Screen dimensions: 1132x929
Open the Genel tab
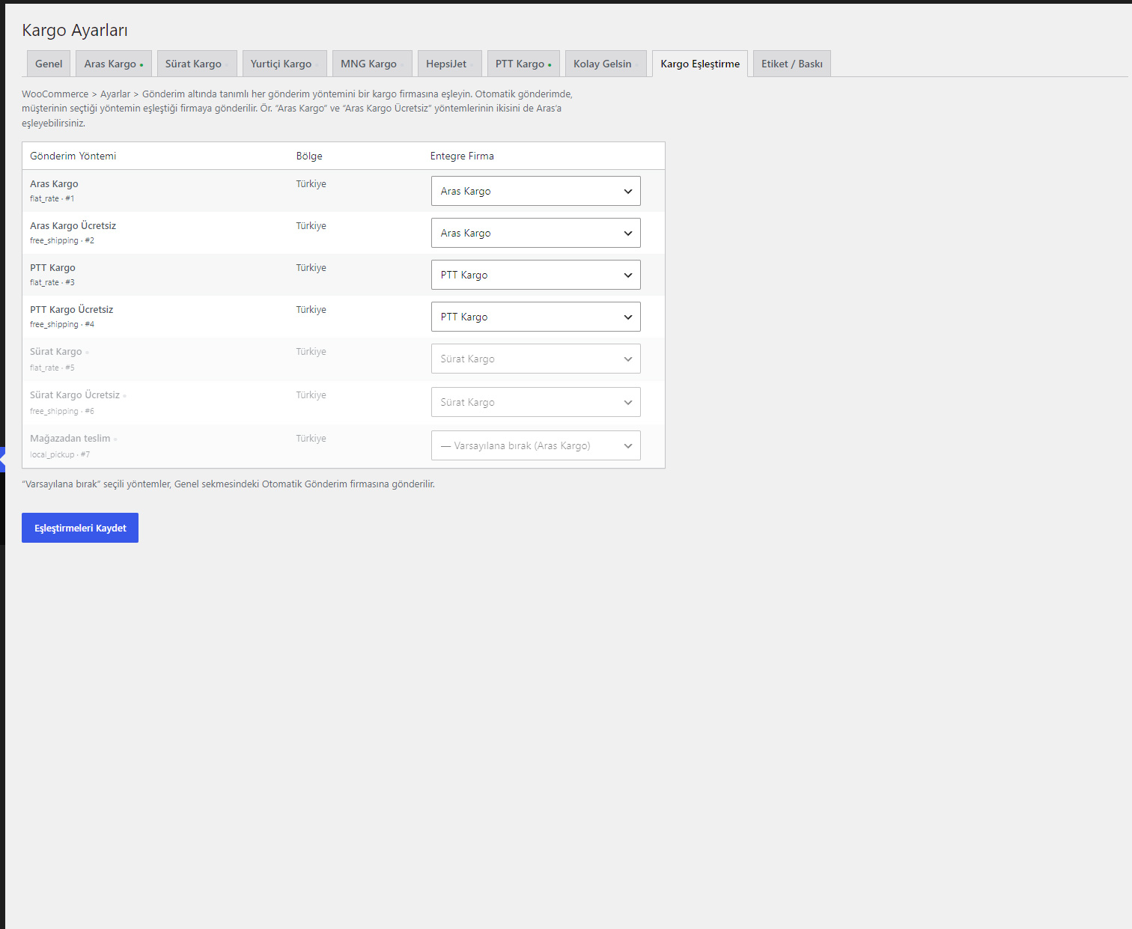tap(49, 64)
